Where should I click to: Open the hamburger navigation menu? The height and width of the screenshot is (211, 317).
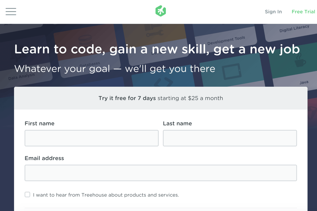[x=11, y=11]
